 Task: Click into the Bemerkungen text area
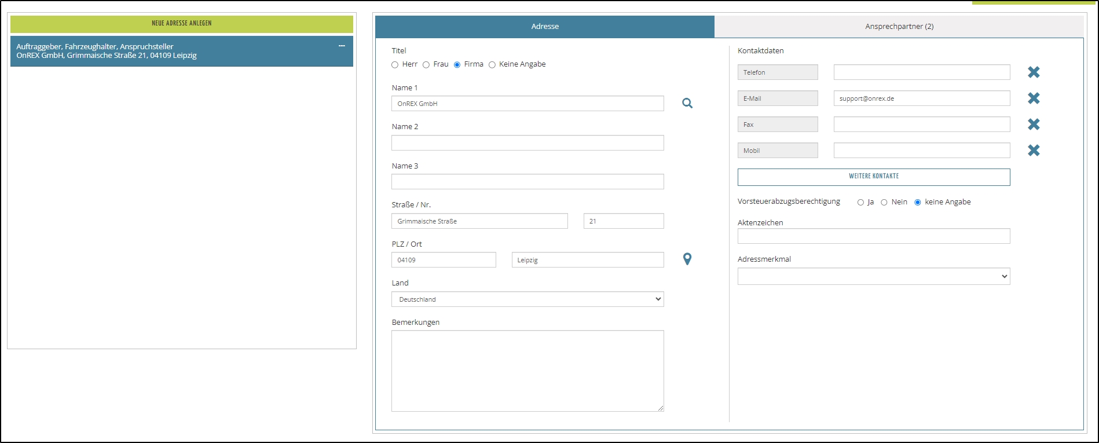pyautogui.click(x=527, y=371)
